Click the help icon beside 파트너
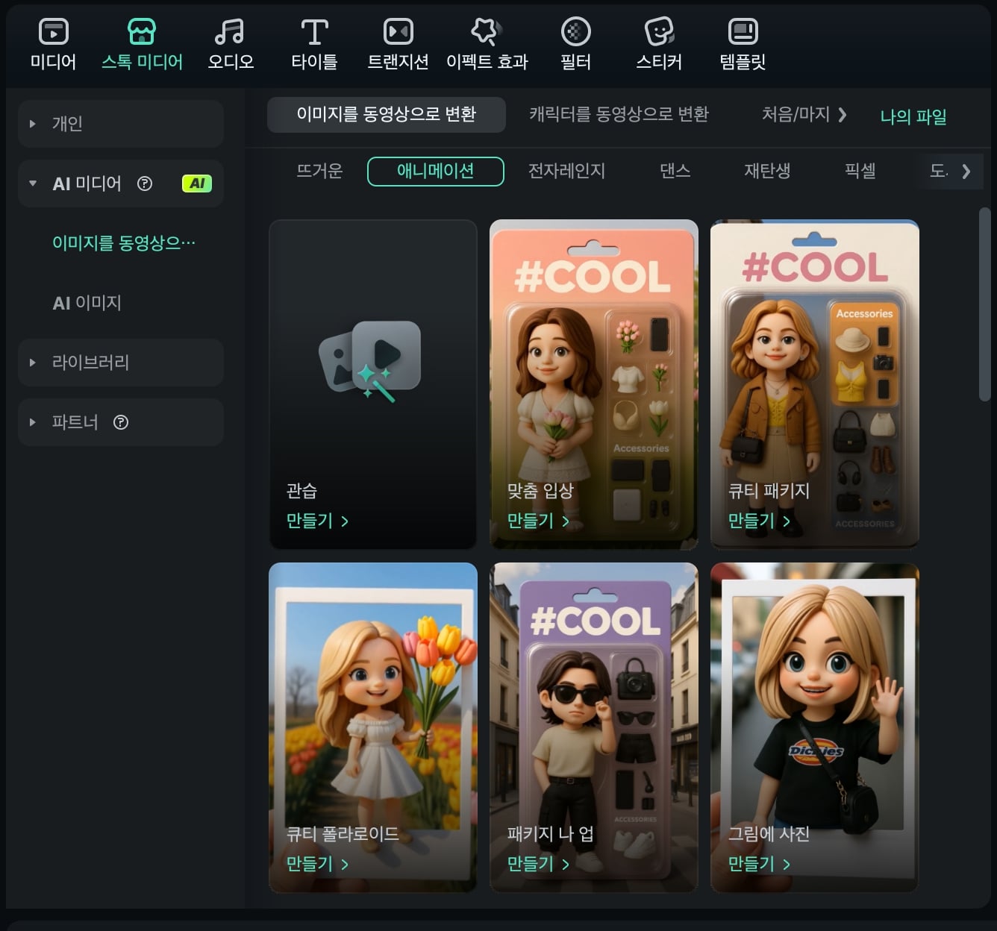 click(x=121, y=422)
